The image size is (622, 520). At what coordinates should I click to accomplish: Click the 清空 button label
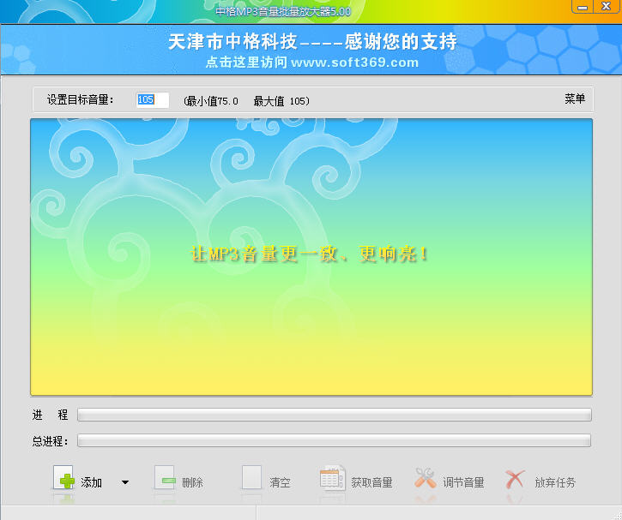[x=280, y=482]
